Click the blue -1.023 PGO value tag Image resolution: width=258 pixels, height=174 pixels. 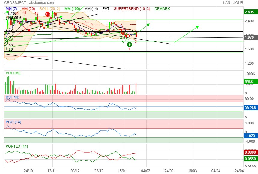[x=250, y=136]
